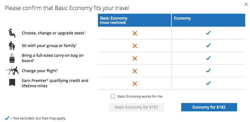Choose the Basic Economy for $167 button
This screenshot has height=122, width=250.
click(137, 107)
